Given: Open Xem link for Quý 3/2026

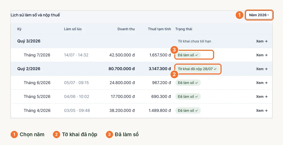Looking at the screenshot, I should click(x=262, y=41).
